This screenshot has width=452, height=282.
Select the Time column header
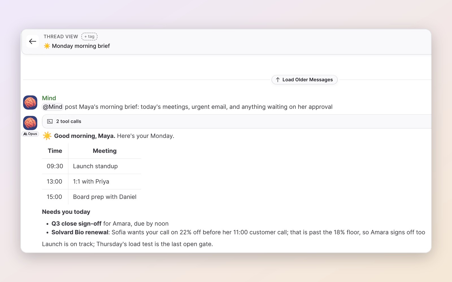point(55,151)
